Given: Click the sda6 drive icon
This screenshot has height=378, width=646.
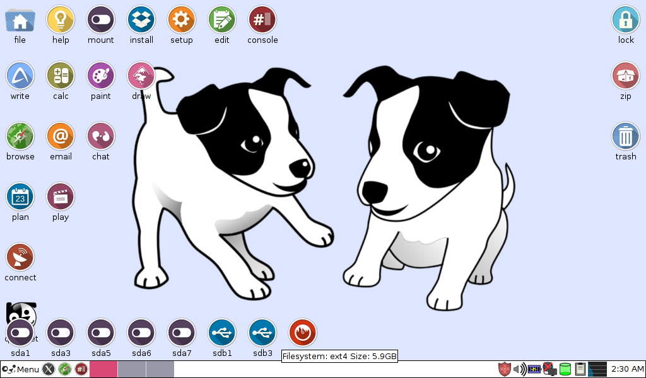Looking at the screenshot, I should point(141,333).
